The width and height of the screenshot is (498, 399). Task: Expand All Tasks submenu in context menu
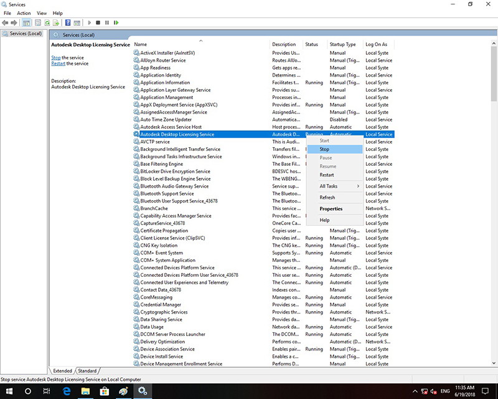pos(335,186)
